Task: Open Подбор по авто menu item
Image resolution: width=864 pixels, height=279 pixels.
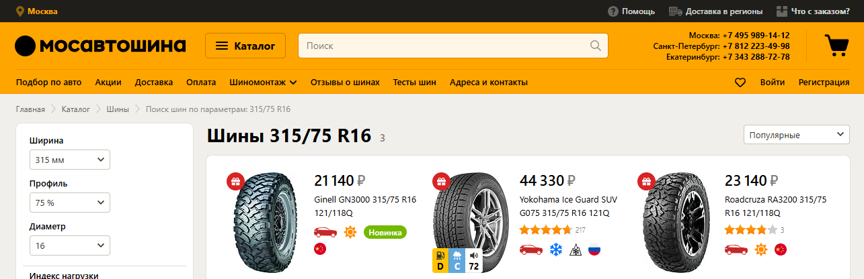Action: click(49, 82)
